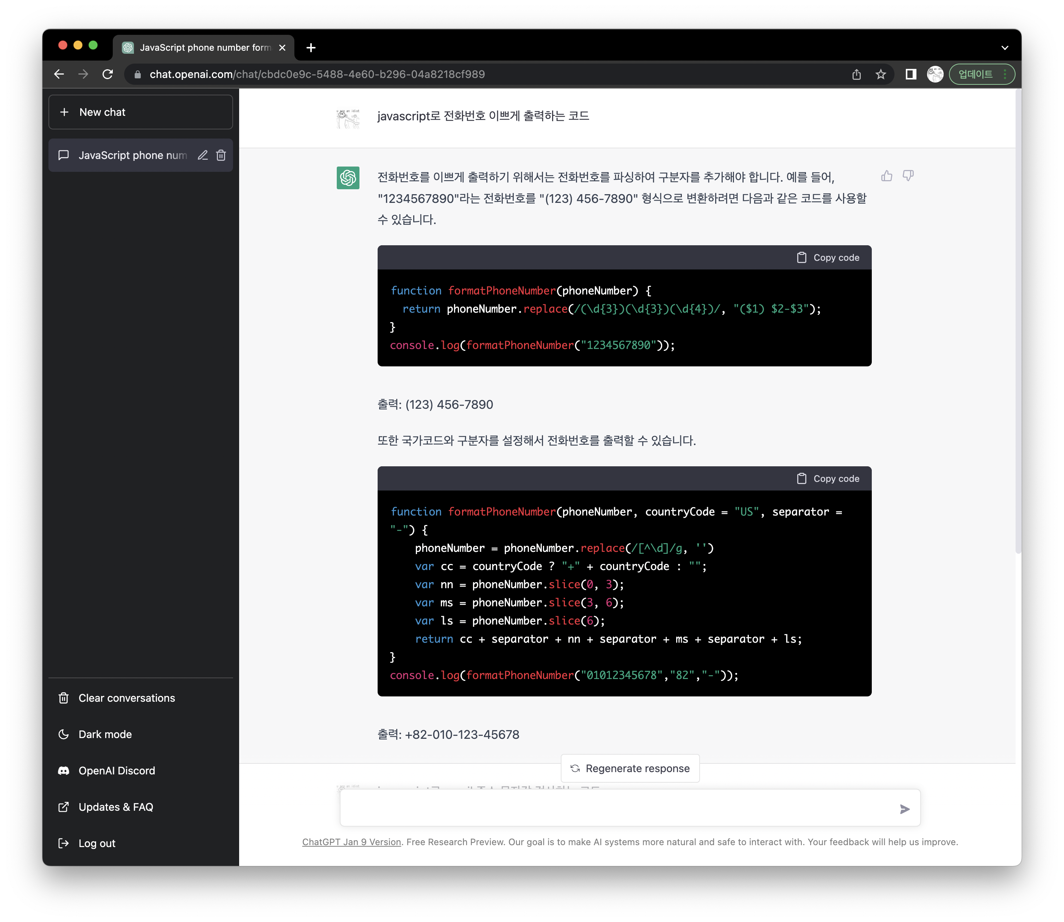Delete the JavaScript phone number chat
The height and width of the screenshot is (922, 1064).
click(x=221, y=156)
